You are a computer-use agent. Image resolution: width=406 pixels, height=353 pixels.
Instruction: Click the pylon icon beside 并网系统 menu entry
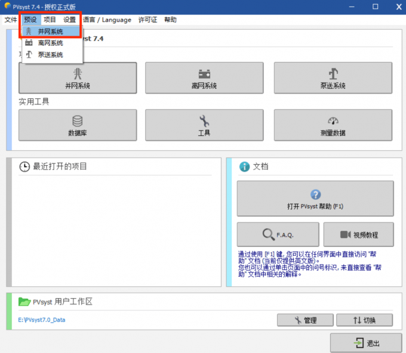point(29,32)
